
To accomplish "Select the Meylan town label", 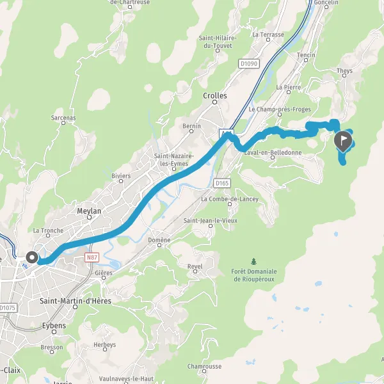I will [x=89, y=211].
